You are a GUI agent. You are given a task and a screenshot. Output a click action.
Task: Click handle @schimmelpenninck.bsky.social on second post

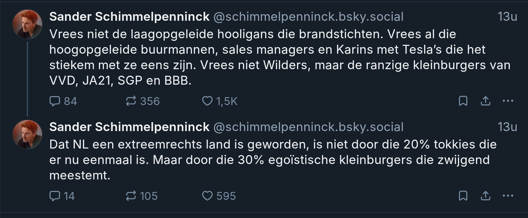(308, 127)
